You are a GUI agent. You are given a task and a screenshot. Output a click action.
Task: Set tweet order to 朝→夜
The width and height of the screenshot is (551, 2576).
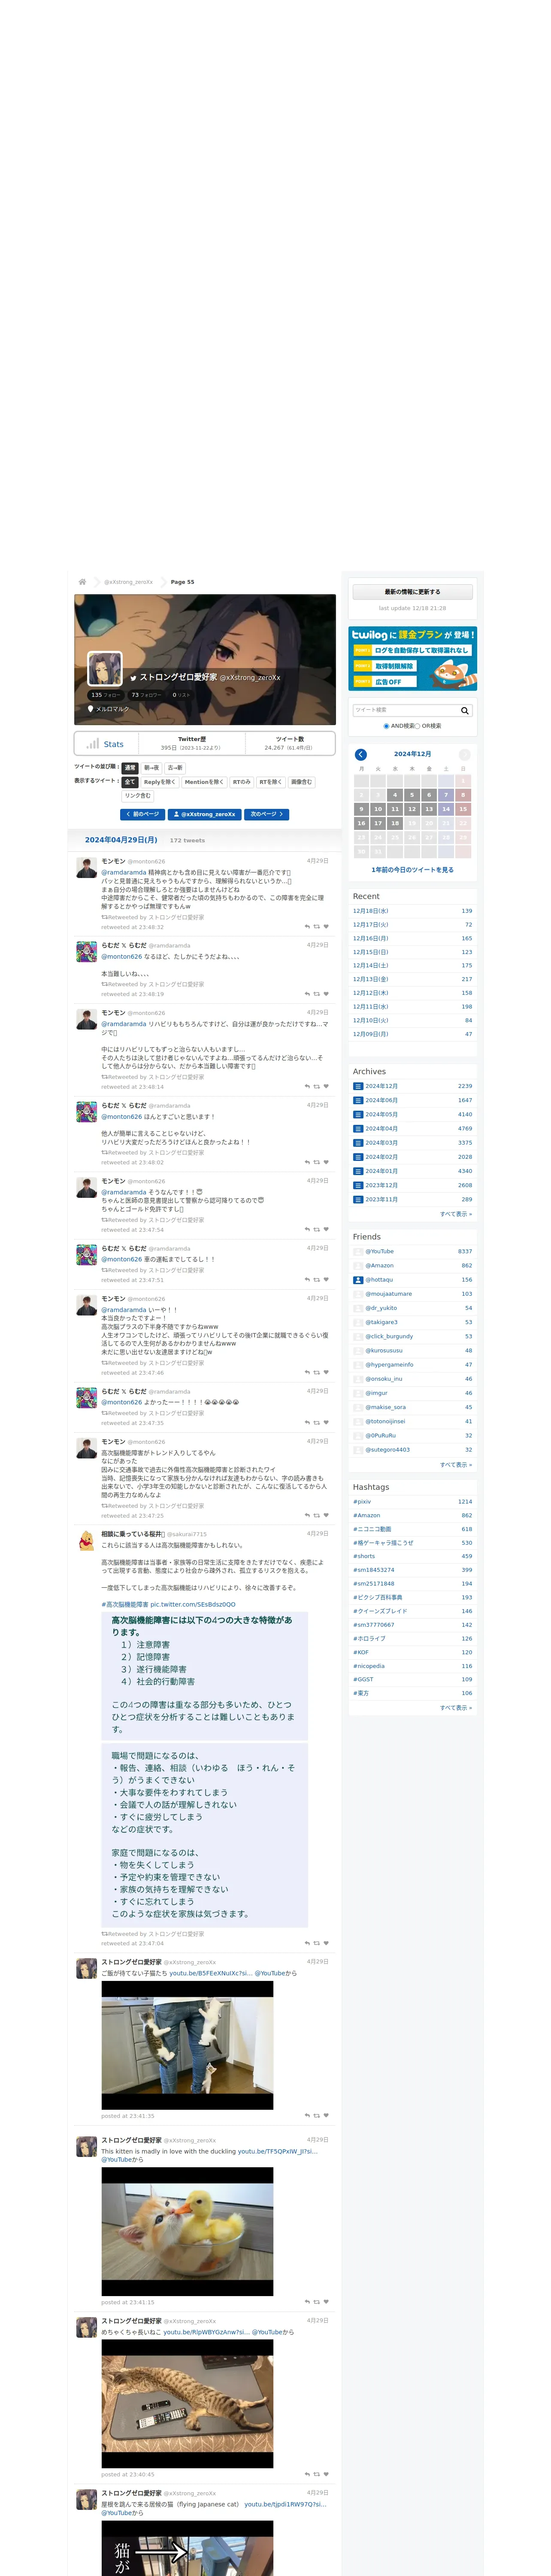(x=152, y=768)
